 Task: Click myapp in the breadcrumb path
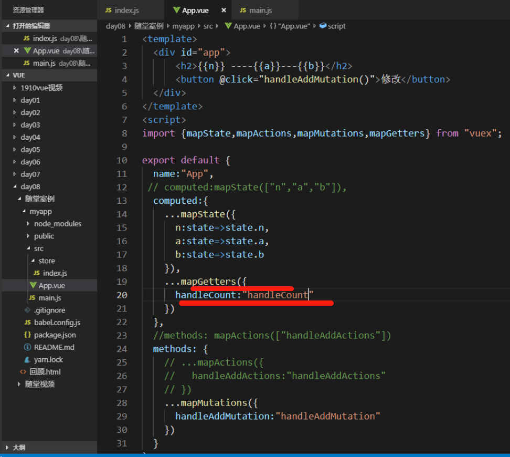184,26
